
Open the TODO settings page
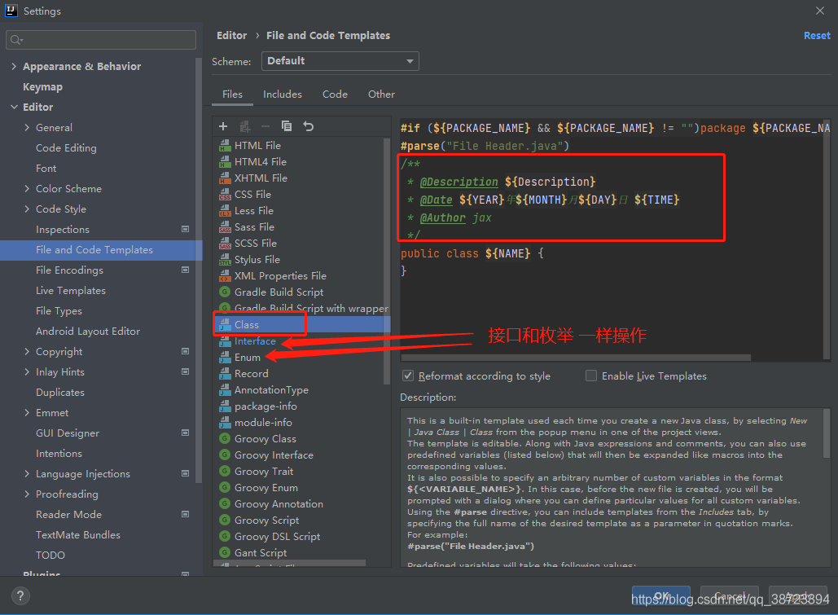(50, 555)
